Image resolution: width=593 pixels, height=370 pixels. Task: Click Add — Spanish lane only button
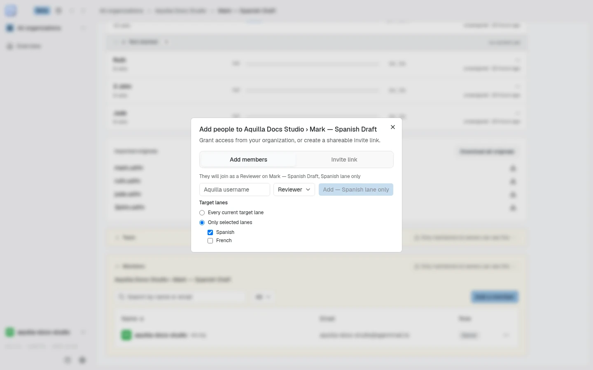tap(356, 190)
